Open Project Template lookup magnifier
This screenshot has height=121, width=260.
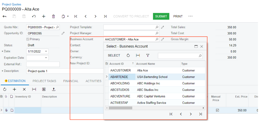(x=157, y=27)
